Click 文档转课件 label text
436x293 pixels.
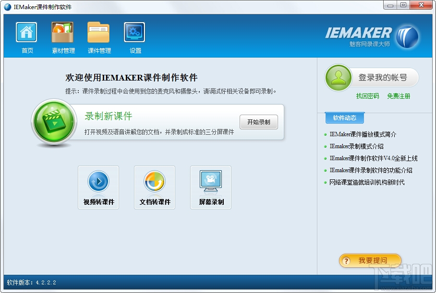155,202
